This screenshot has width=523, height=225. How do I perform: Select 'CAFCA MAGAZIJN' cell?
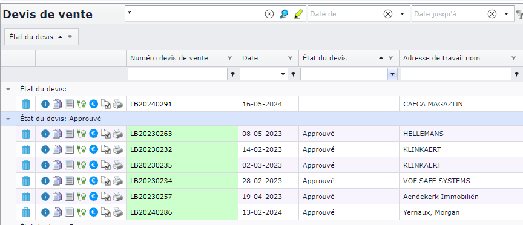pyautogui.click(x=461, y=104)
